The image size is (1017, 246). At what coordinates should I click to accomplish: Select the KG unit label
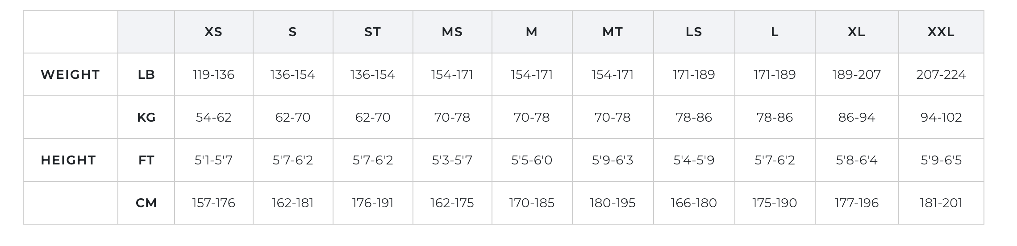coord(146,118)
